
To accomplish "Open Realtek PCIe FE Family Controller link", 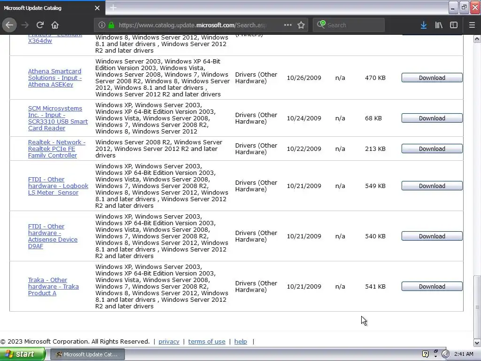I will coord(56,149).
